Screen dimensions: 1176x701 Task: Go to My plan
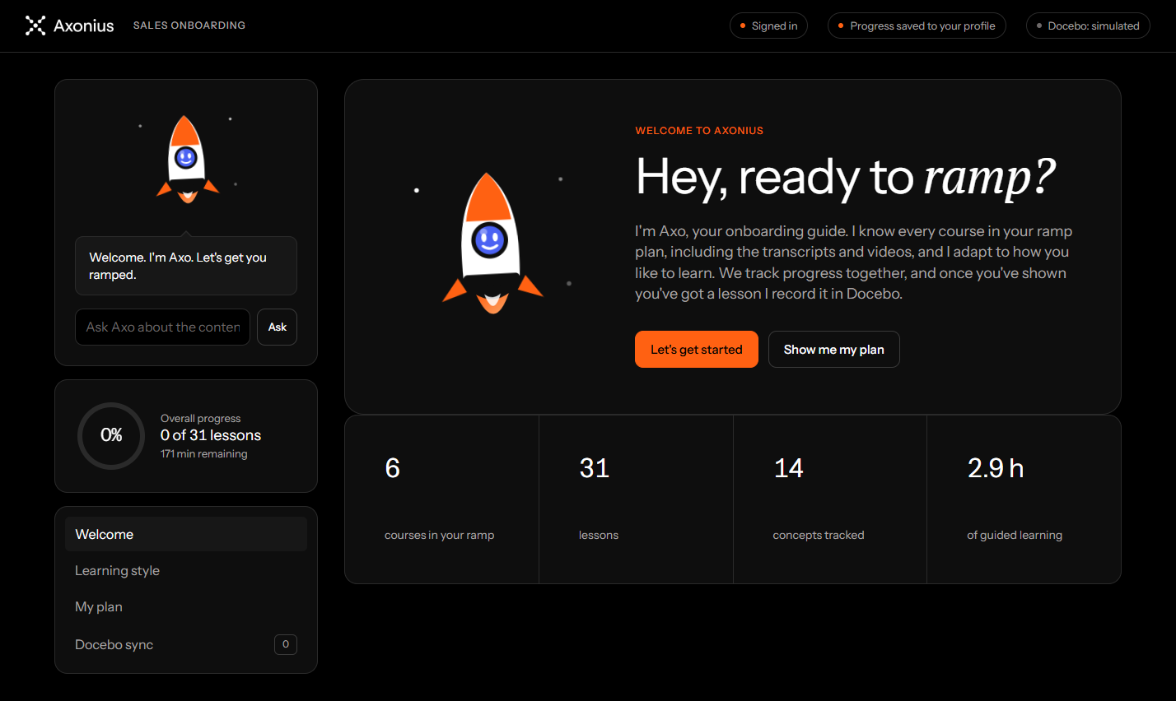(186, 606)
